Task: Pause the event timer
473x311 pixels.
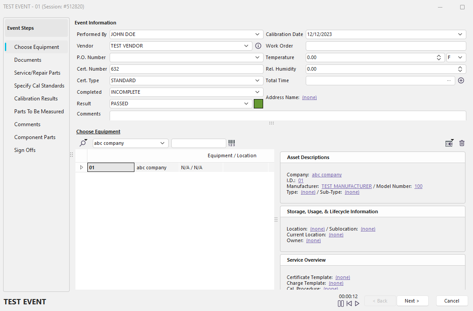Action: (341, 303)
